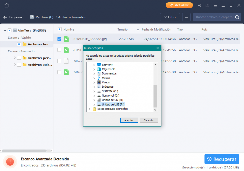Expand Datos antiguos de Firefox folder
Image resolution: width=244 pixels, height=171 pixels.
(x=90, y=109)
